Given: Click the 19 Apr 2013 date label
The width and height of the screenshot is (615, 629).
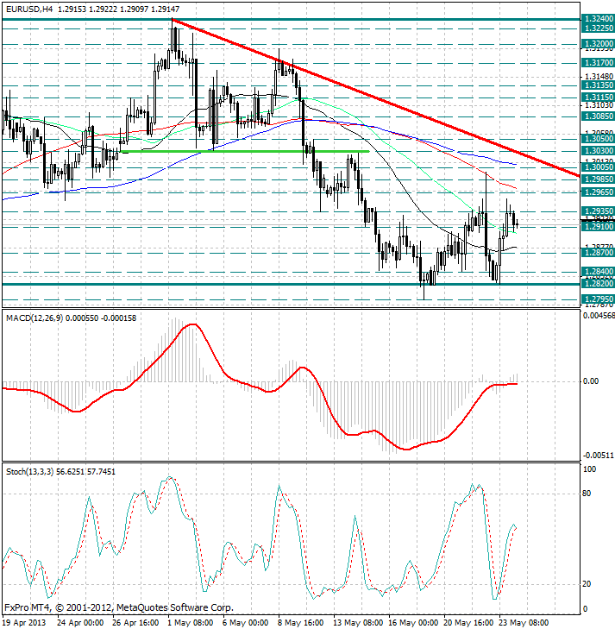Looking at the screenshot, I should (25, 623).
